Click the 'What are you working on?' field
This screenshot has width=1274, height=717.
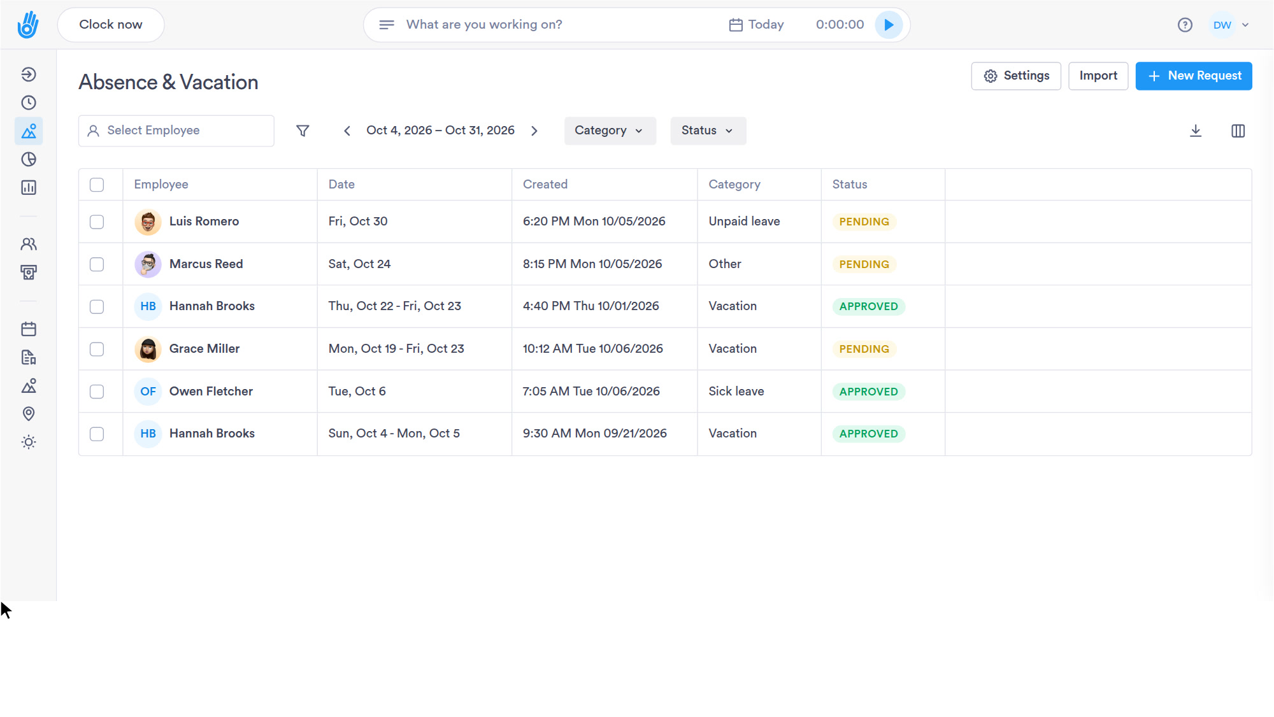(484, 25)
